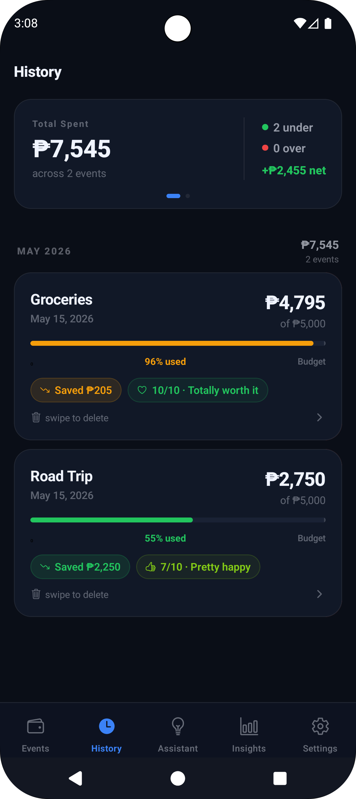Tap the Android back navigation button
The width and height of the screenshot is (356, 799).
75,779
